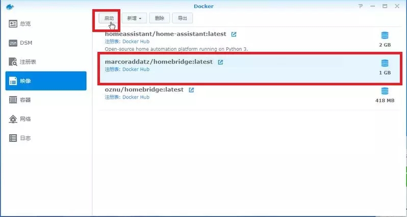Screen dimensions: 407x217
Task: Click the 1 GB size value
Action: (x=385, y=73)
